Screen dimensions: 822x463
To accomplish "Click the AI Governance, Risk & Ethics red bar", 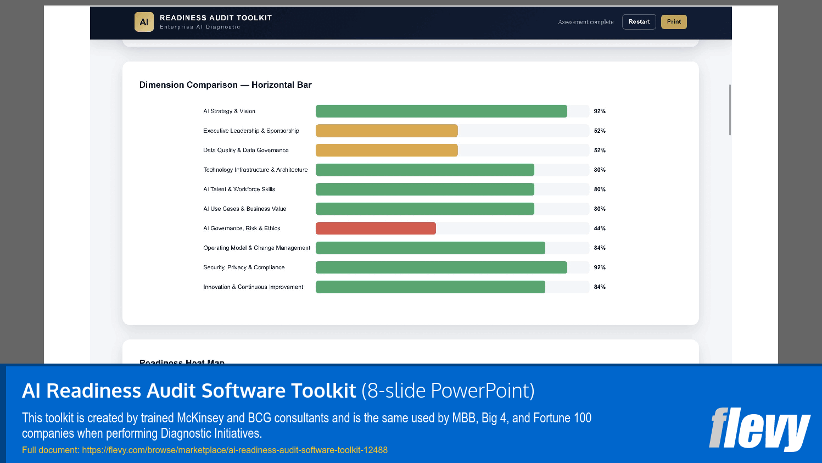I will [x=376, y=228].
